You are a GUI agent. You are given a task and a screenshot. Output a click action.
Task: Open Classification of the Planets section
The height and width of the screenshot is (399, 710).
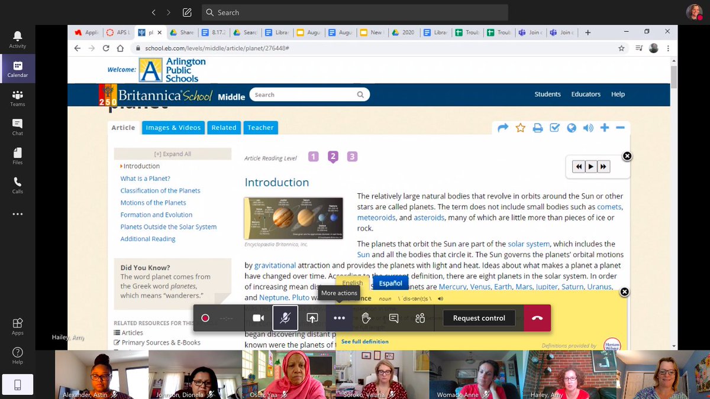point(160,190)
